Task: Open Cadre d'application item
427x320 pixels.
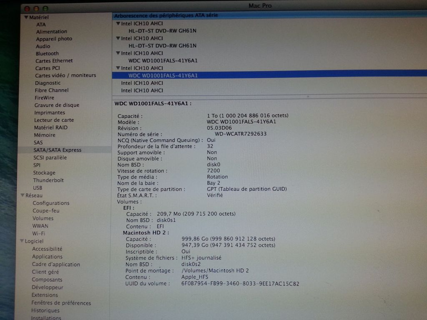Action: (x=56, y=264)
